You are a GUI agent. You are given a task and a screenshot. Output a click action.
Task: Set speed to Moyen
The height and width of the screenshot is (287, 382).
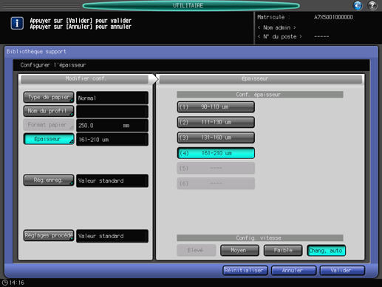tap(239, 251)
